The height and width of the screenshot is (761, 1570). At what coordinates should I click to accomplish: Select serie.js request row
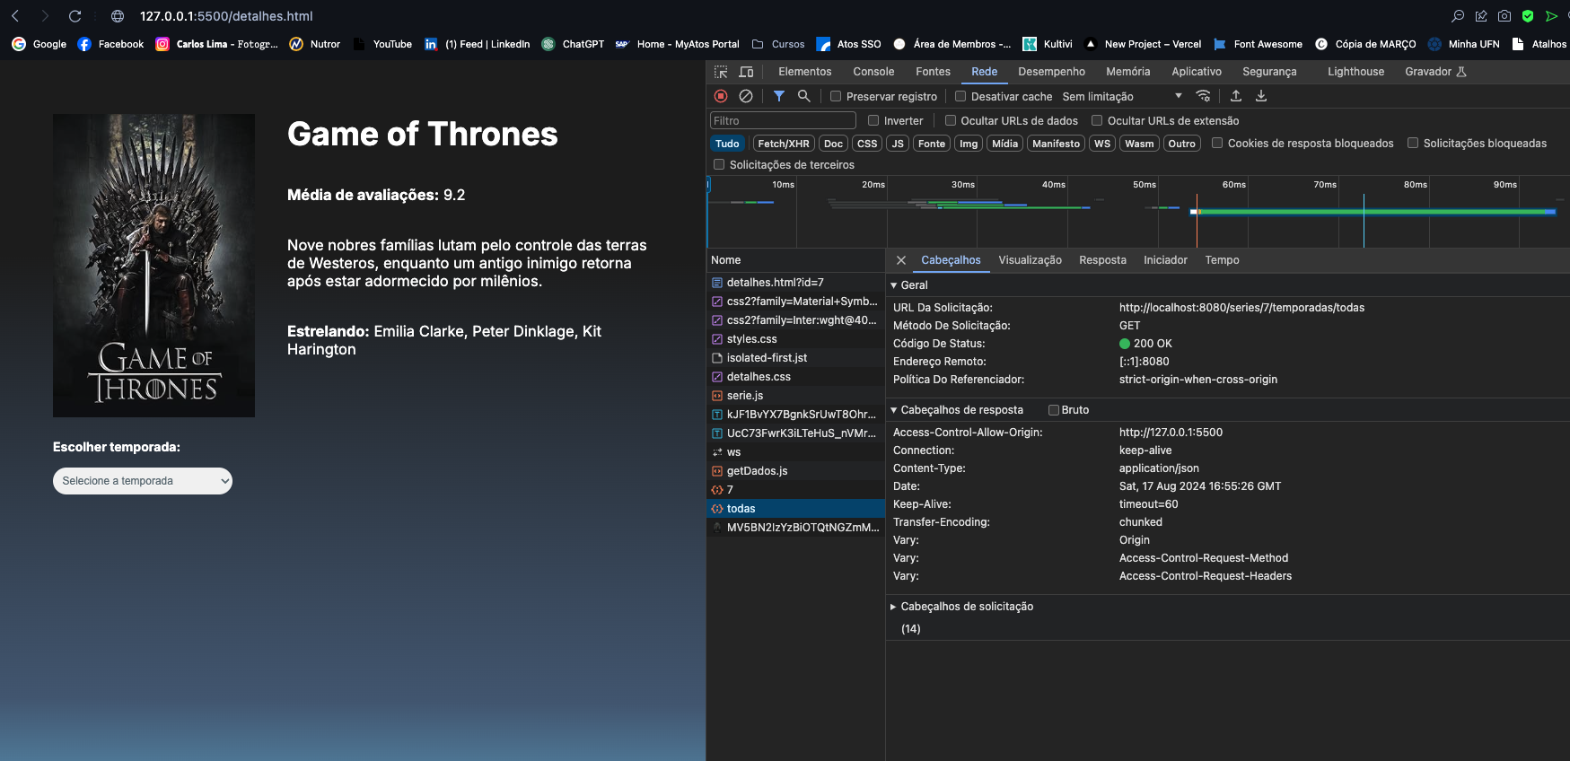pos(795,396)
